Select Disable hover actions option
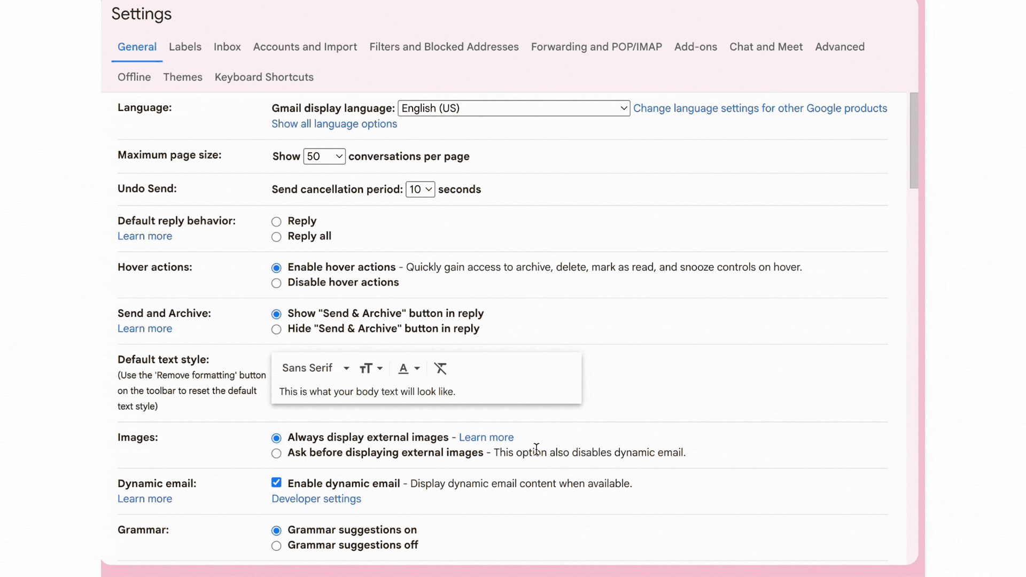Viewport: 1026px width, 577px height. point(276,283)
